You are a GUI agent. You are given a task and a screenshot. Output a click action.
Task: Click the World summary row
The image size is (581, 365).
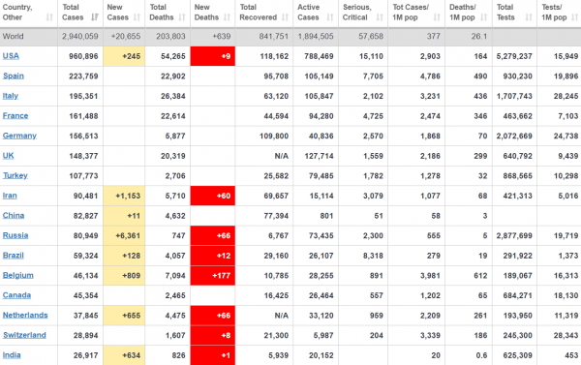click(x=290, y=37)
